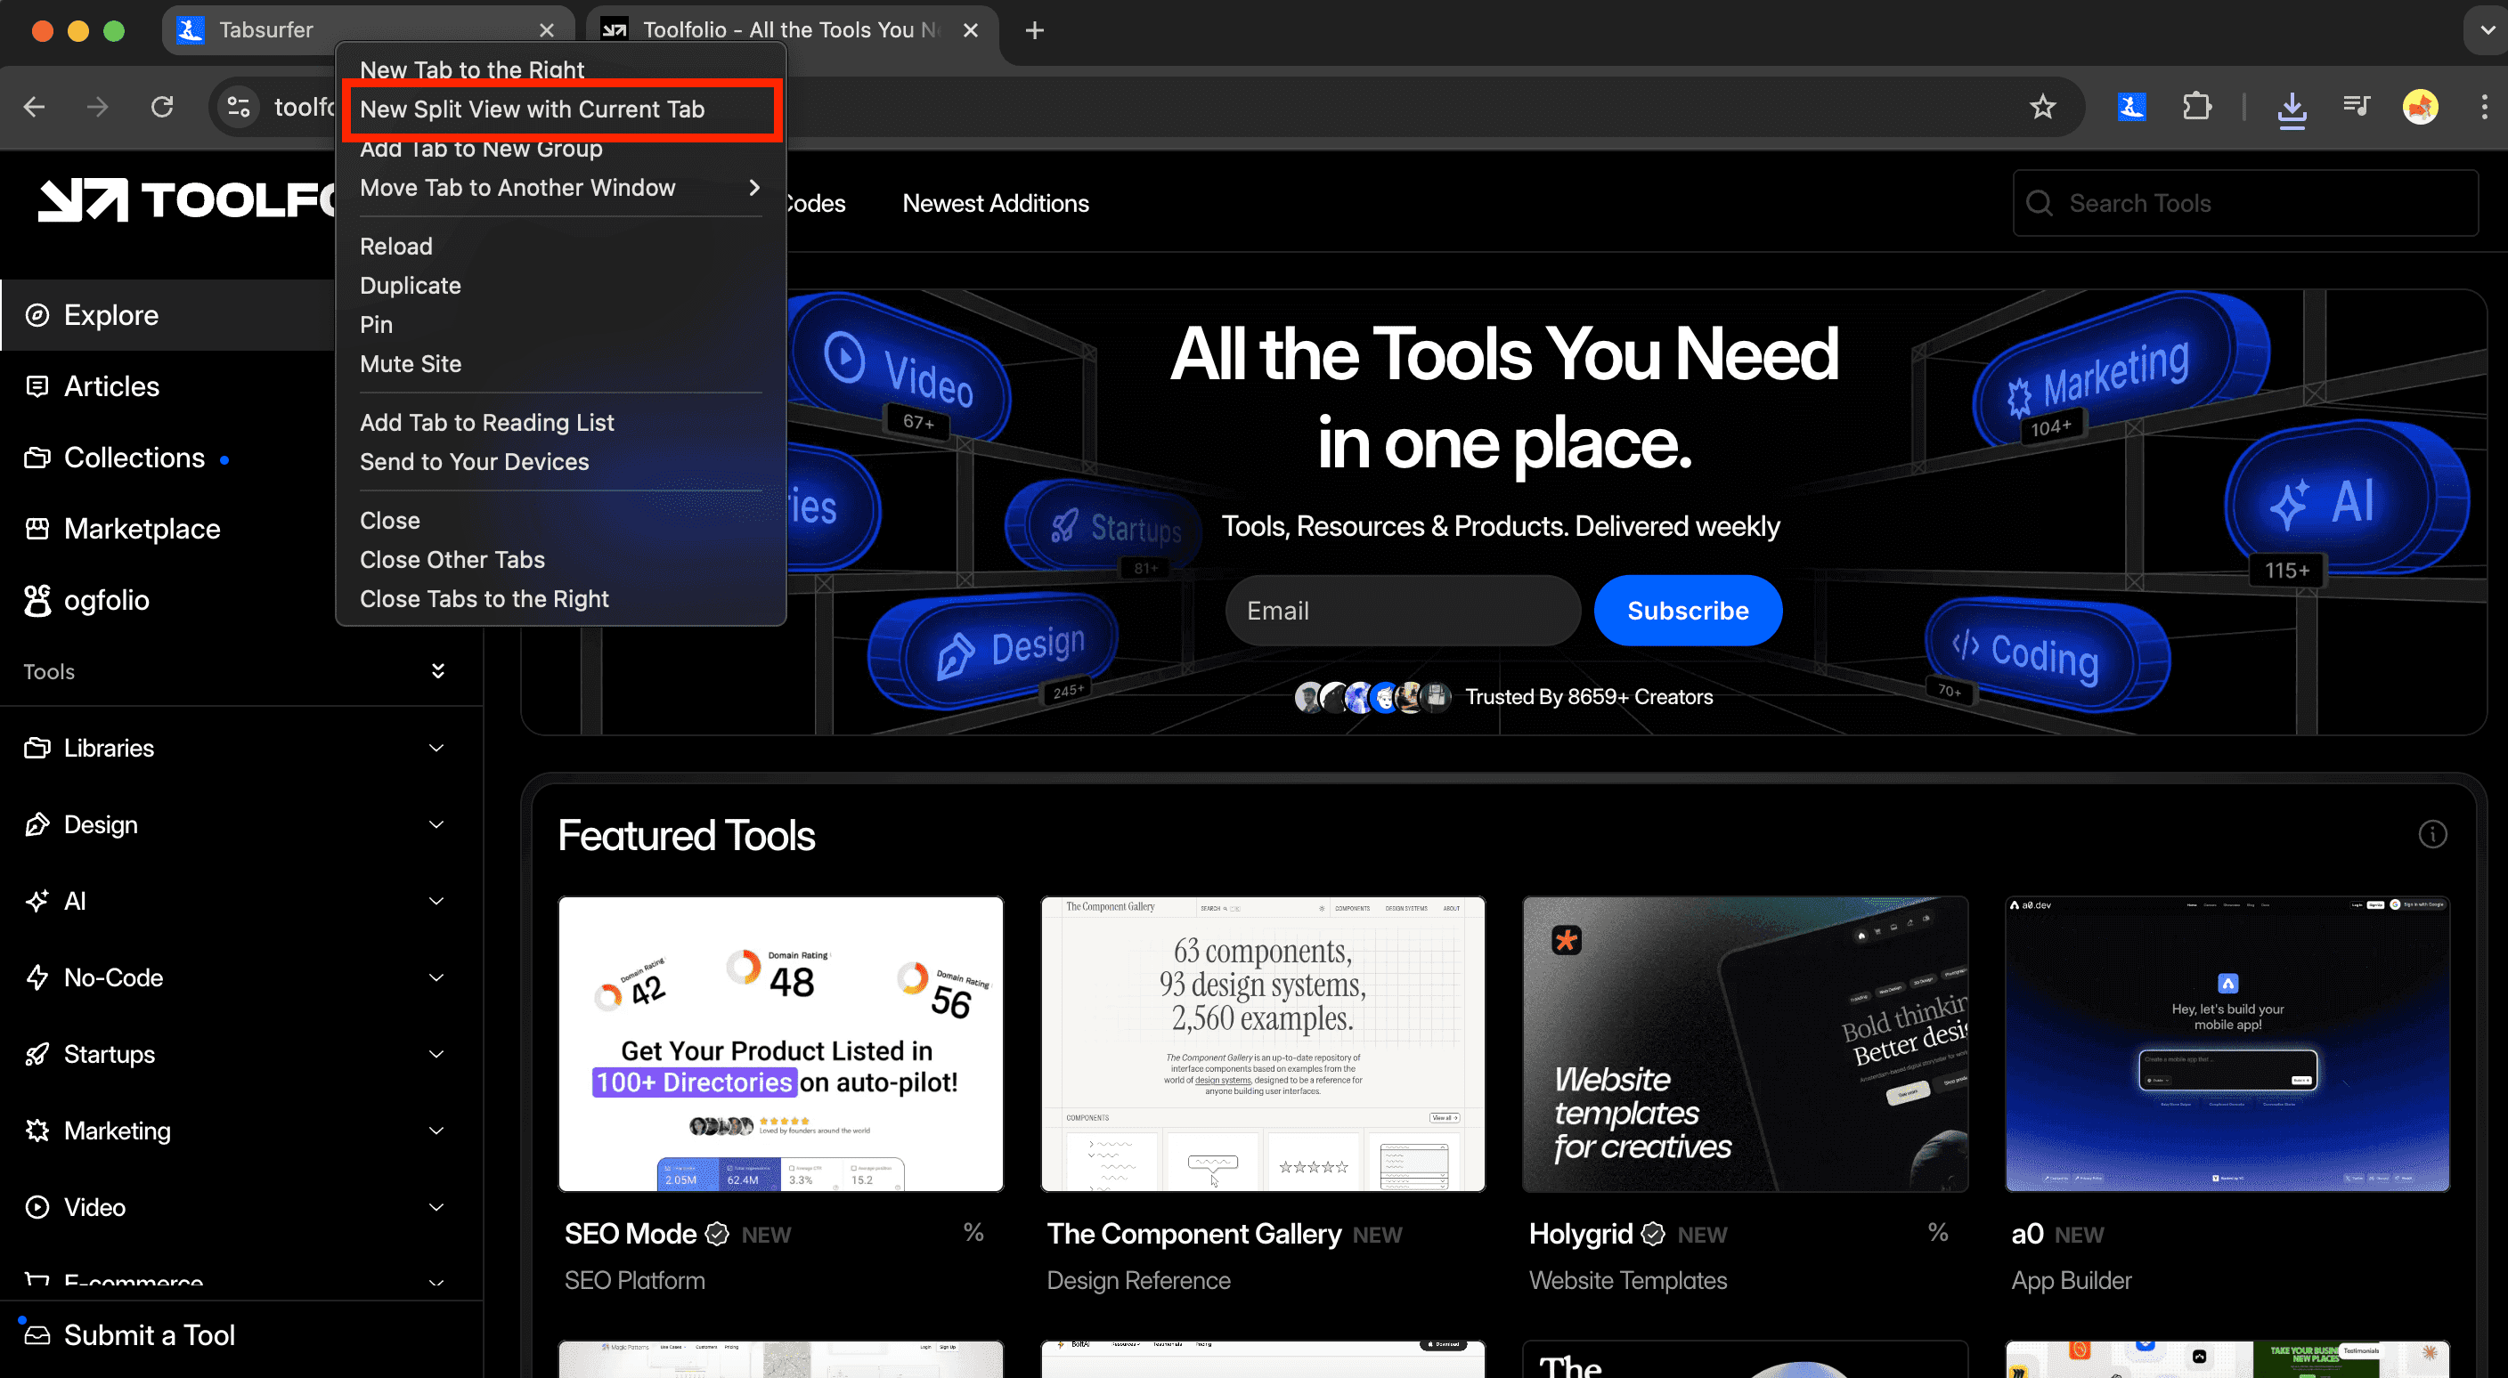Click the Featured Tools info icon
Screen dimensions: 2508x1378
pyautogui.click(x=2432, y=834)
